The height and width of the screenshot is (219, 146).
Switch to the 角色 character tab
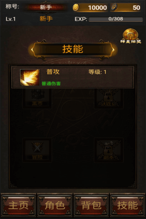click(x=55, y=205)
